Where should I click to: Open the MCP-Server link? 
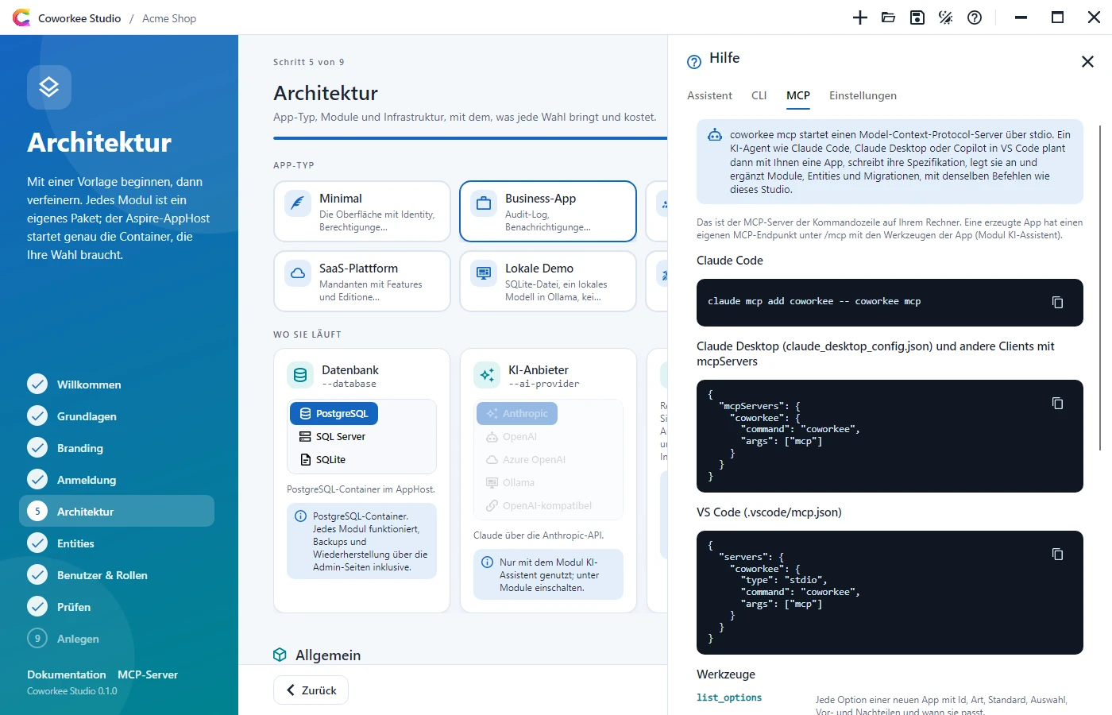coord(148,674)
